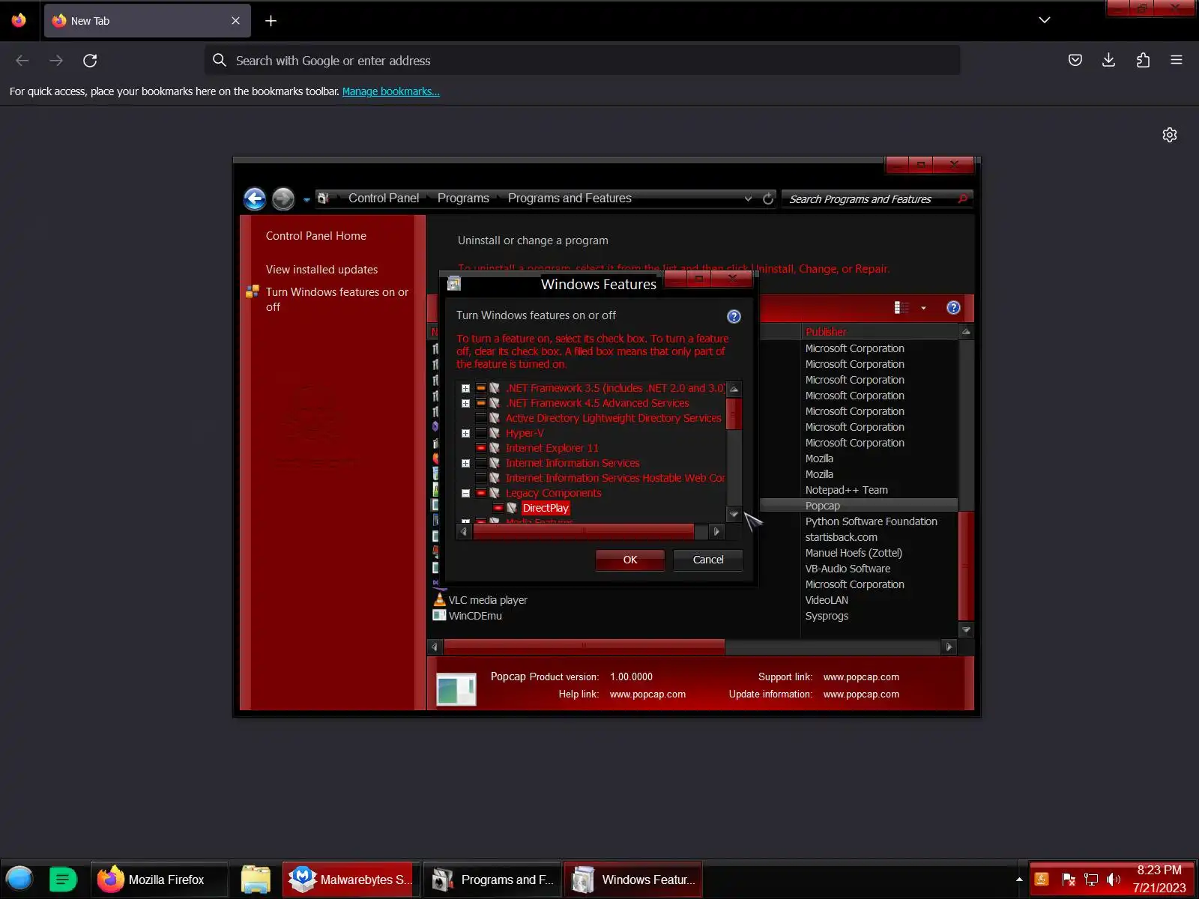Toggle the .NET Framework 4.5 Advanced Services checkbox
This screenshot has height=899, width=1199.
[481, 403]
